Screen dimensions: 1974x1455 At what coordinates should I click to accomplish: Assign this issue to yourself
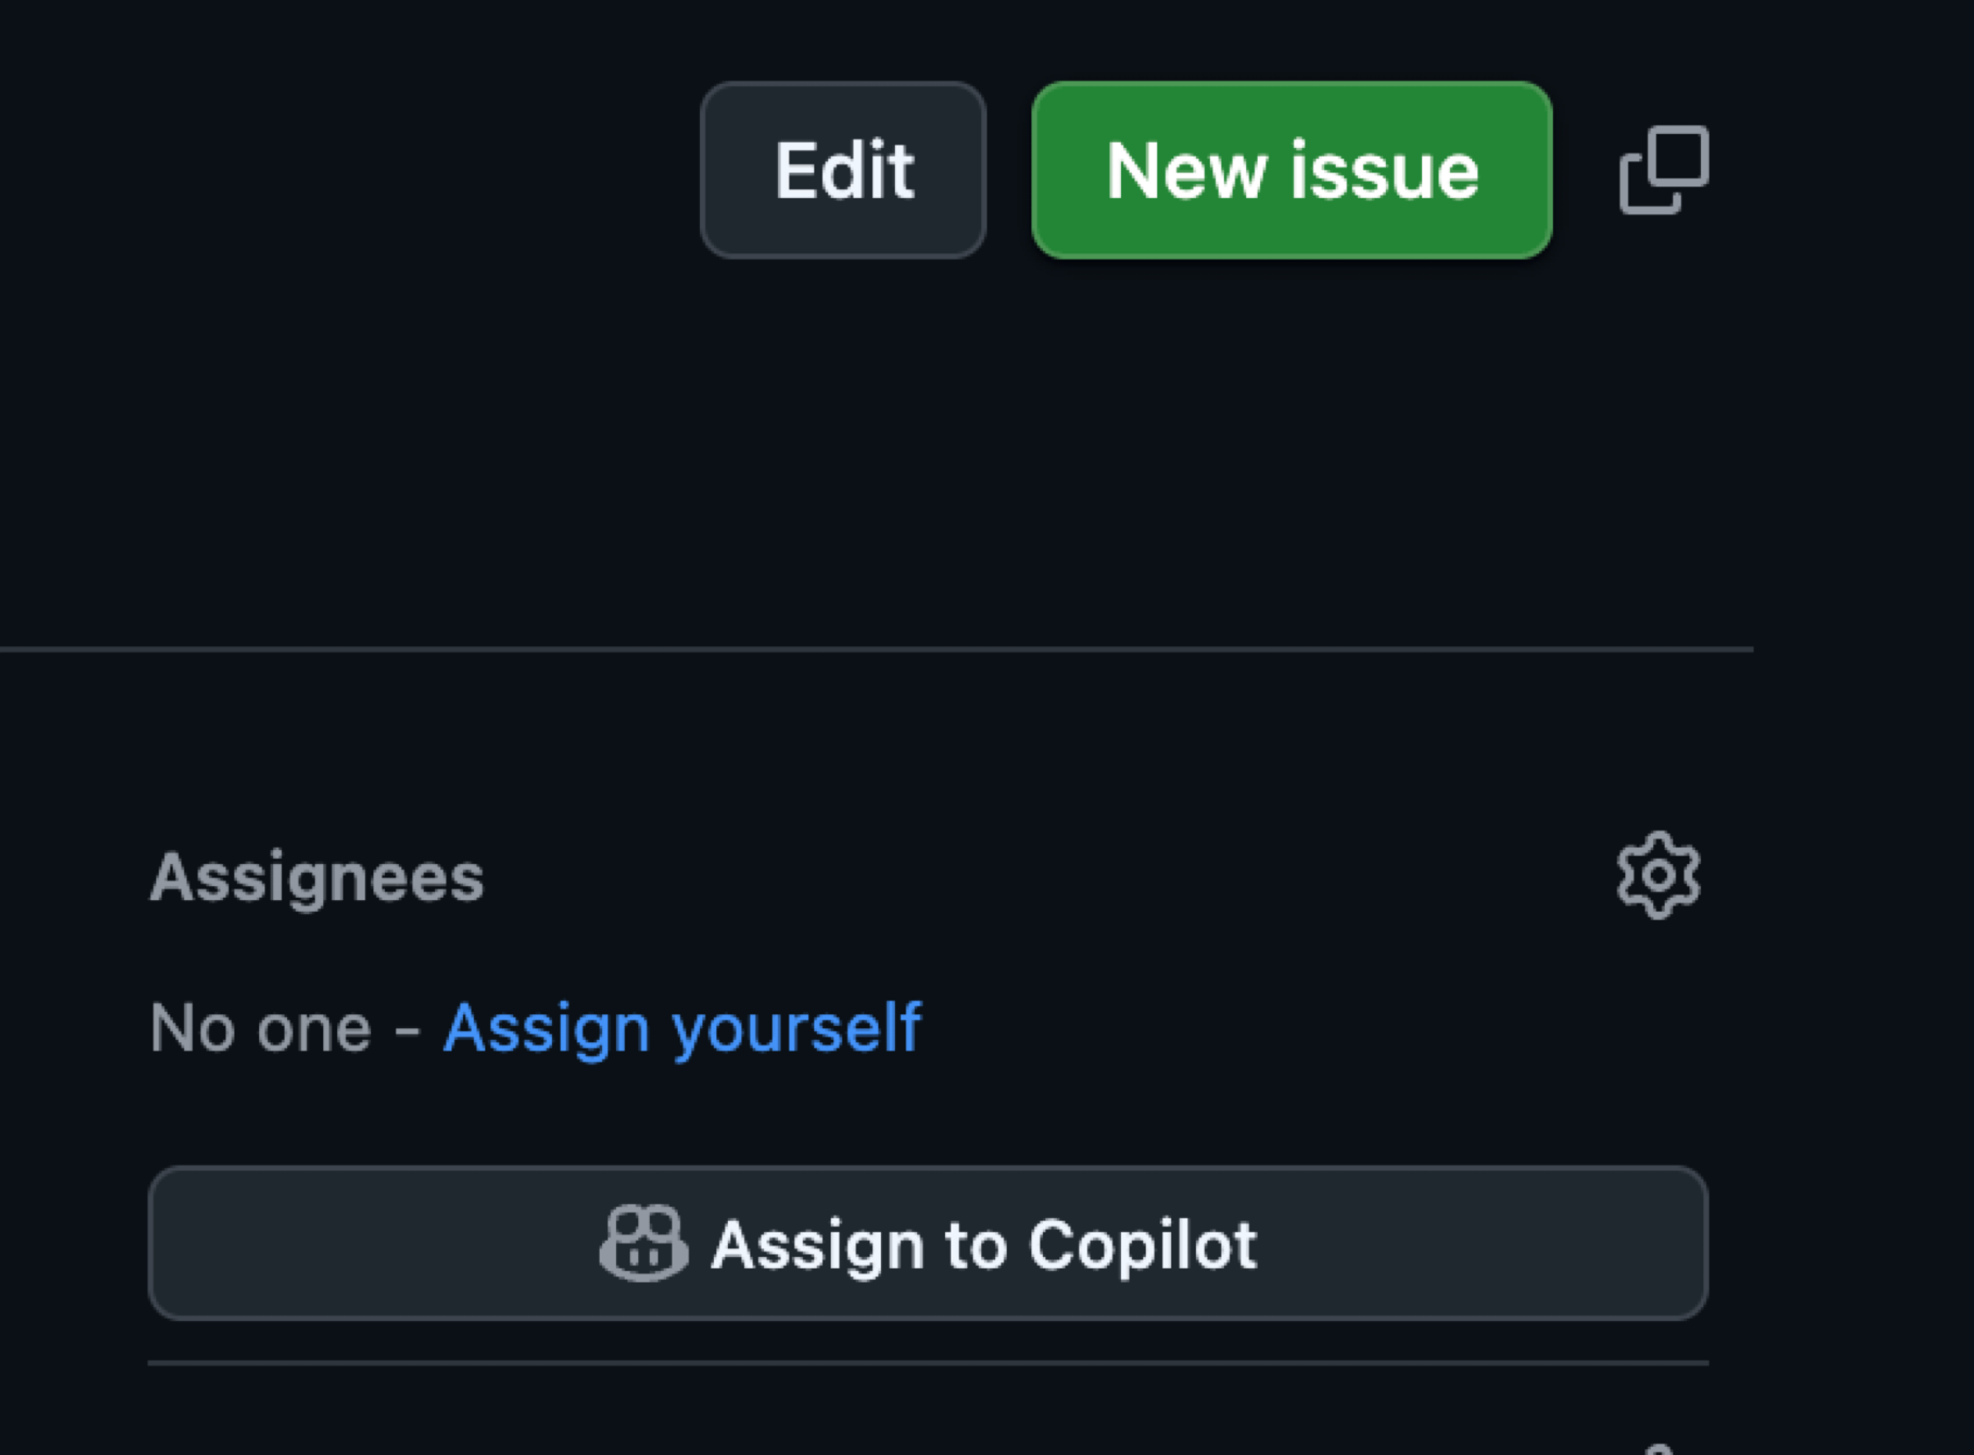[x=682, y=1028]
